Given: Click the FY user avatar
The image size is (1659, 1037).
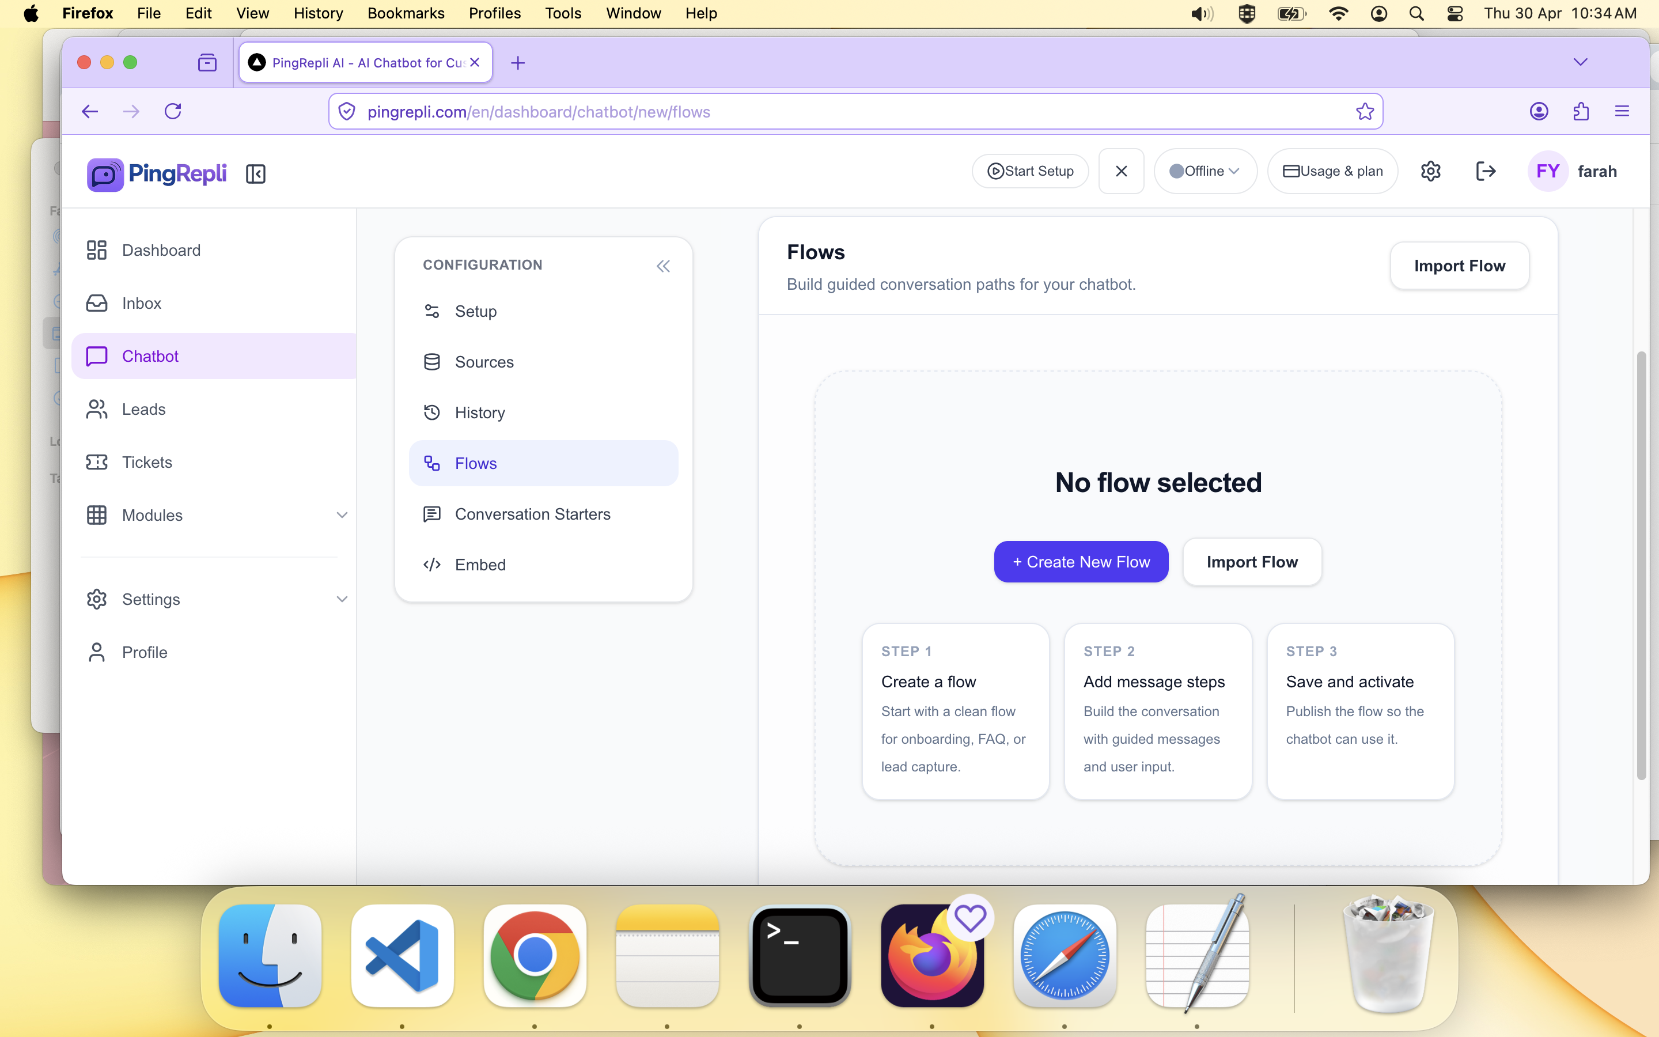Looking at the screenshot, I should tap(1548, 171).
